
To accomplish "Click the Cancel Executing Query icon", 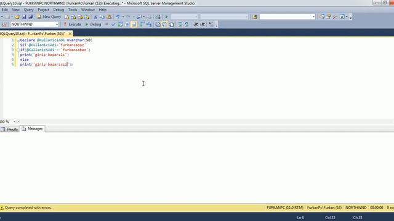I will [x=107, y=25].
